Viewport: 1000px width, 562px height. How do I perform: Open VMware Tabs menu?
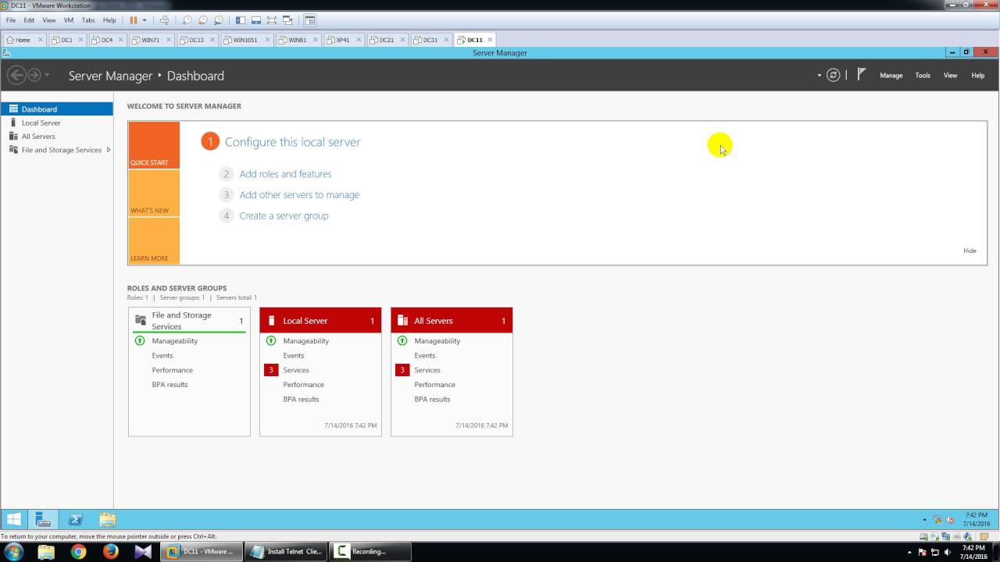88,20
